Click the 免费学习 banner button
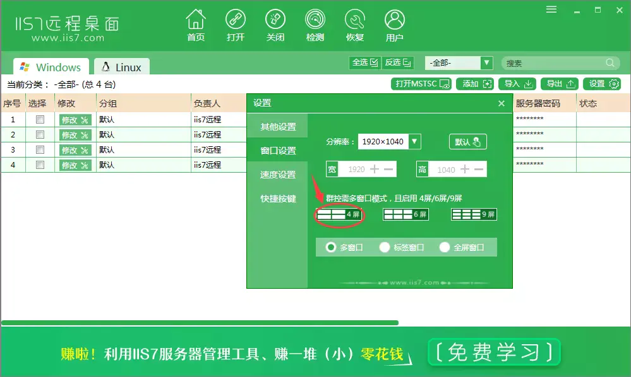Screen dimensions: 631x377 tap(494, 352)
